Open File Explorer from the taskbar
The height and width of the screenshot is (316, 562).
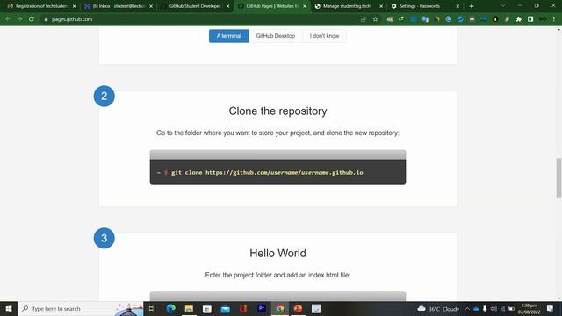[189, 308]
